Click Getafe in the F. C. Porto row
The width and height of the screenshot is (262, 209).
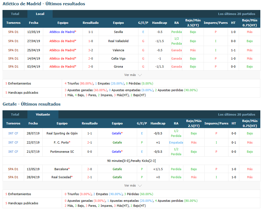click(x=117, y=142)
